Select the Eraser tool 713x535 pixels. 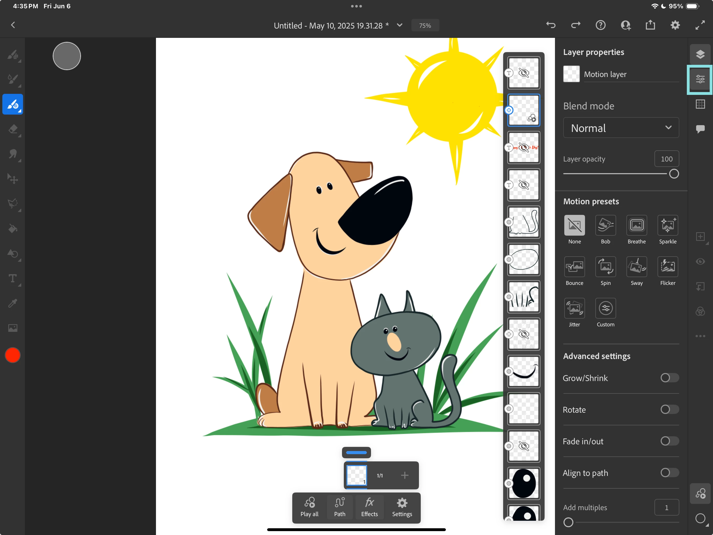[13, 129]
